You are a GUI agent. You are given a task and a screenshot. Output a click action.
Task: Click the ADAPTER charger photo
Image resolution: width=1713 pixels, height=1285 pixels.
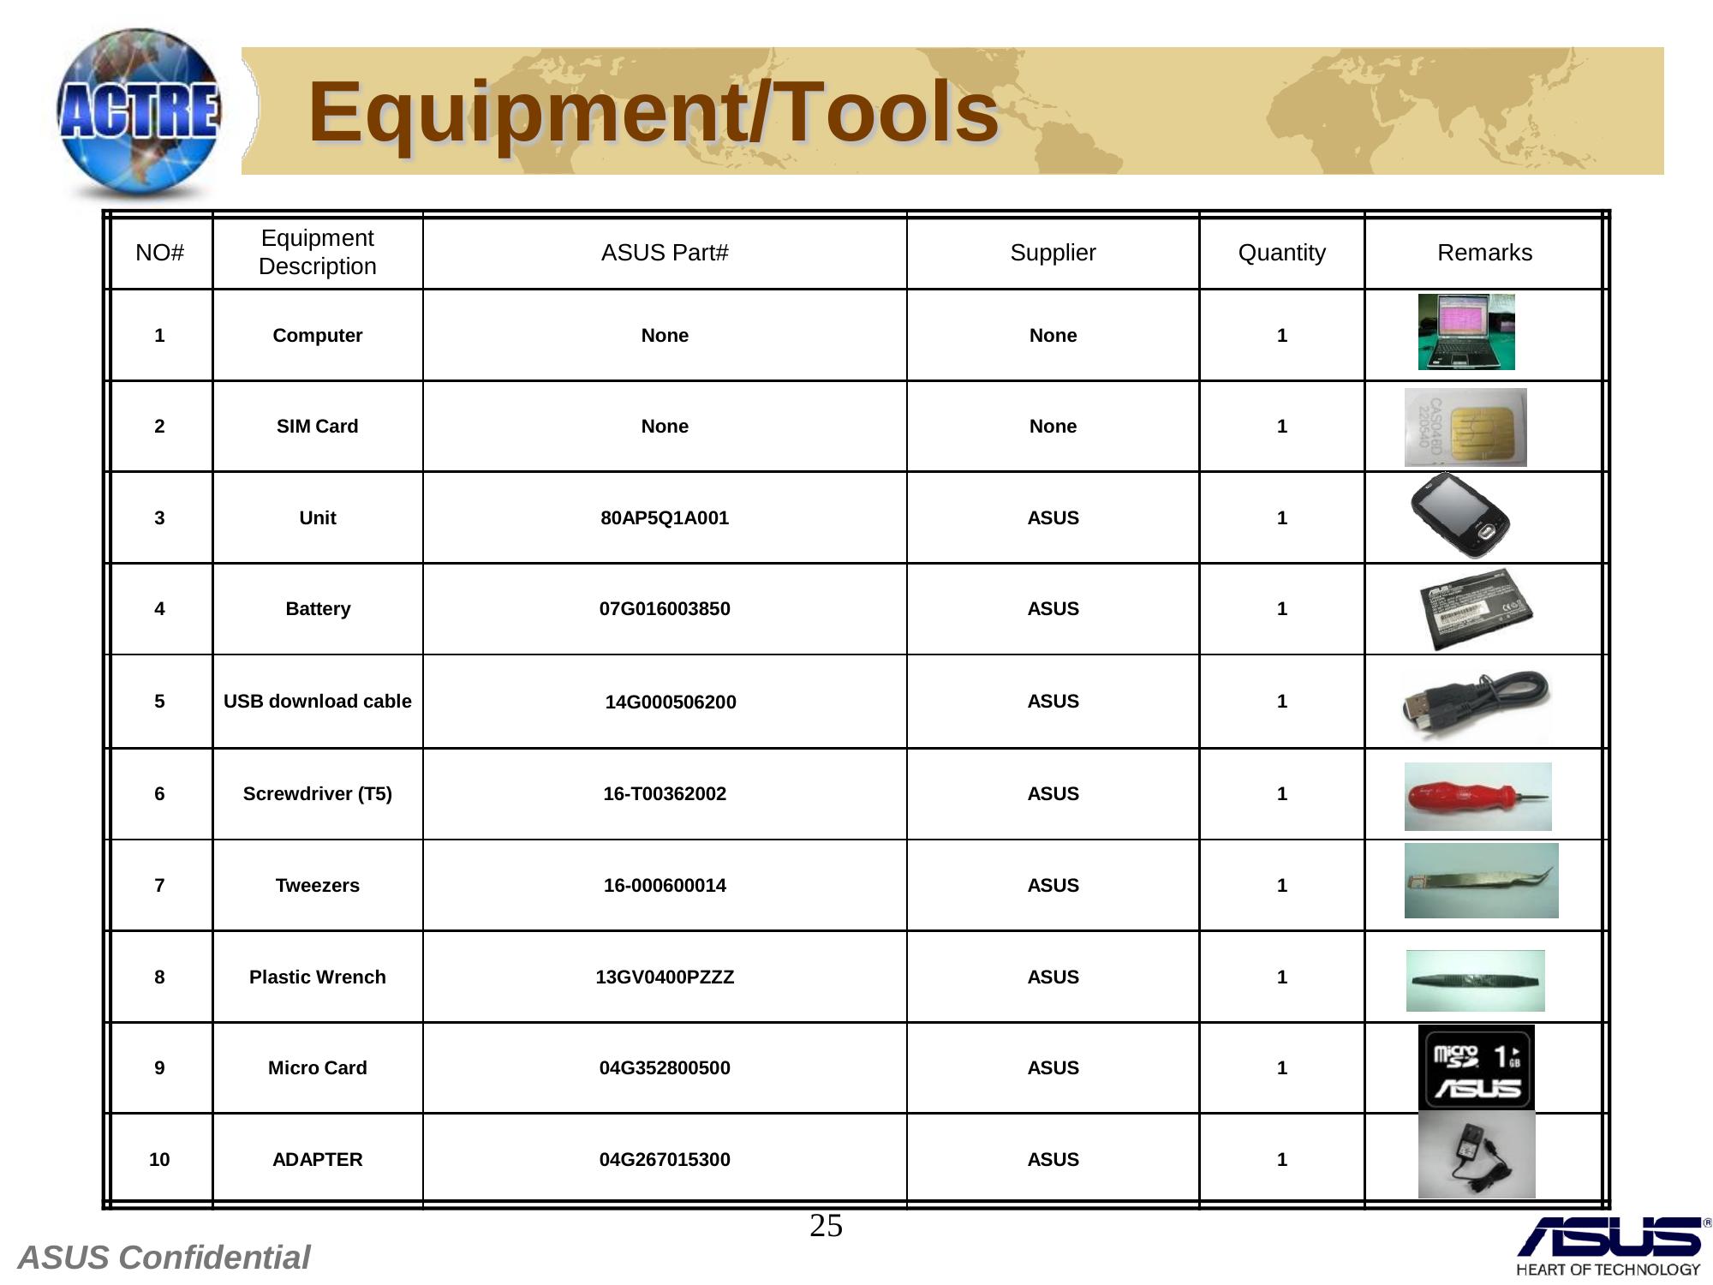1477,1156
